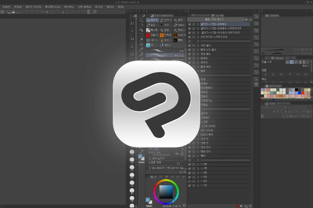
Task: Toggle checkbox for 곱하기-스크린-오버레이 action
Action: click(x=189, y=24)
